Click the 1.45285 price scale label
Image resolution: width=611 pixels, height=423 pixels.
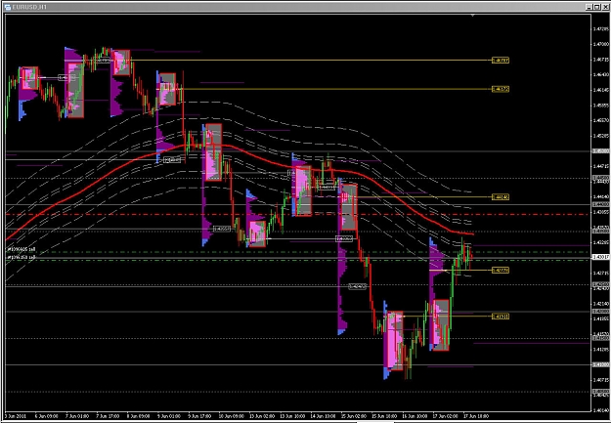pyautogui.click(x=600, y=136)
